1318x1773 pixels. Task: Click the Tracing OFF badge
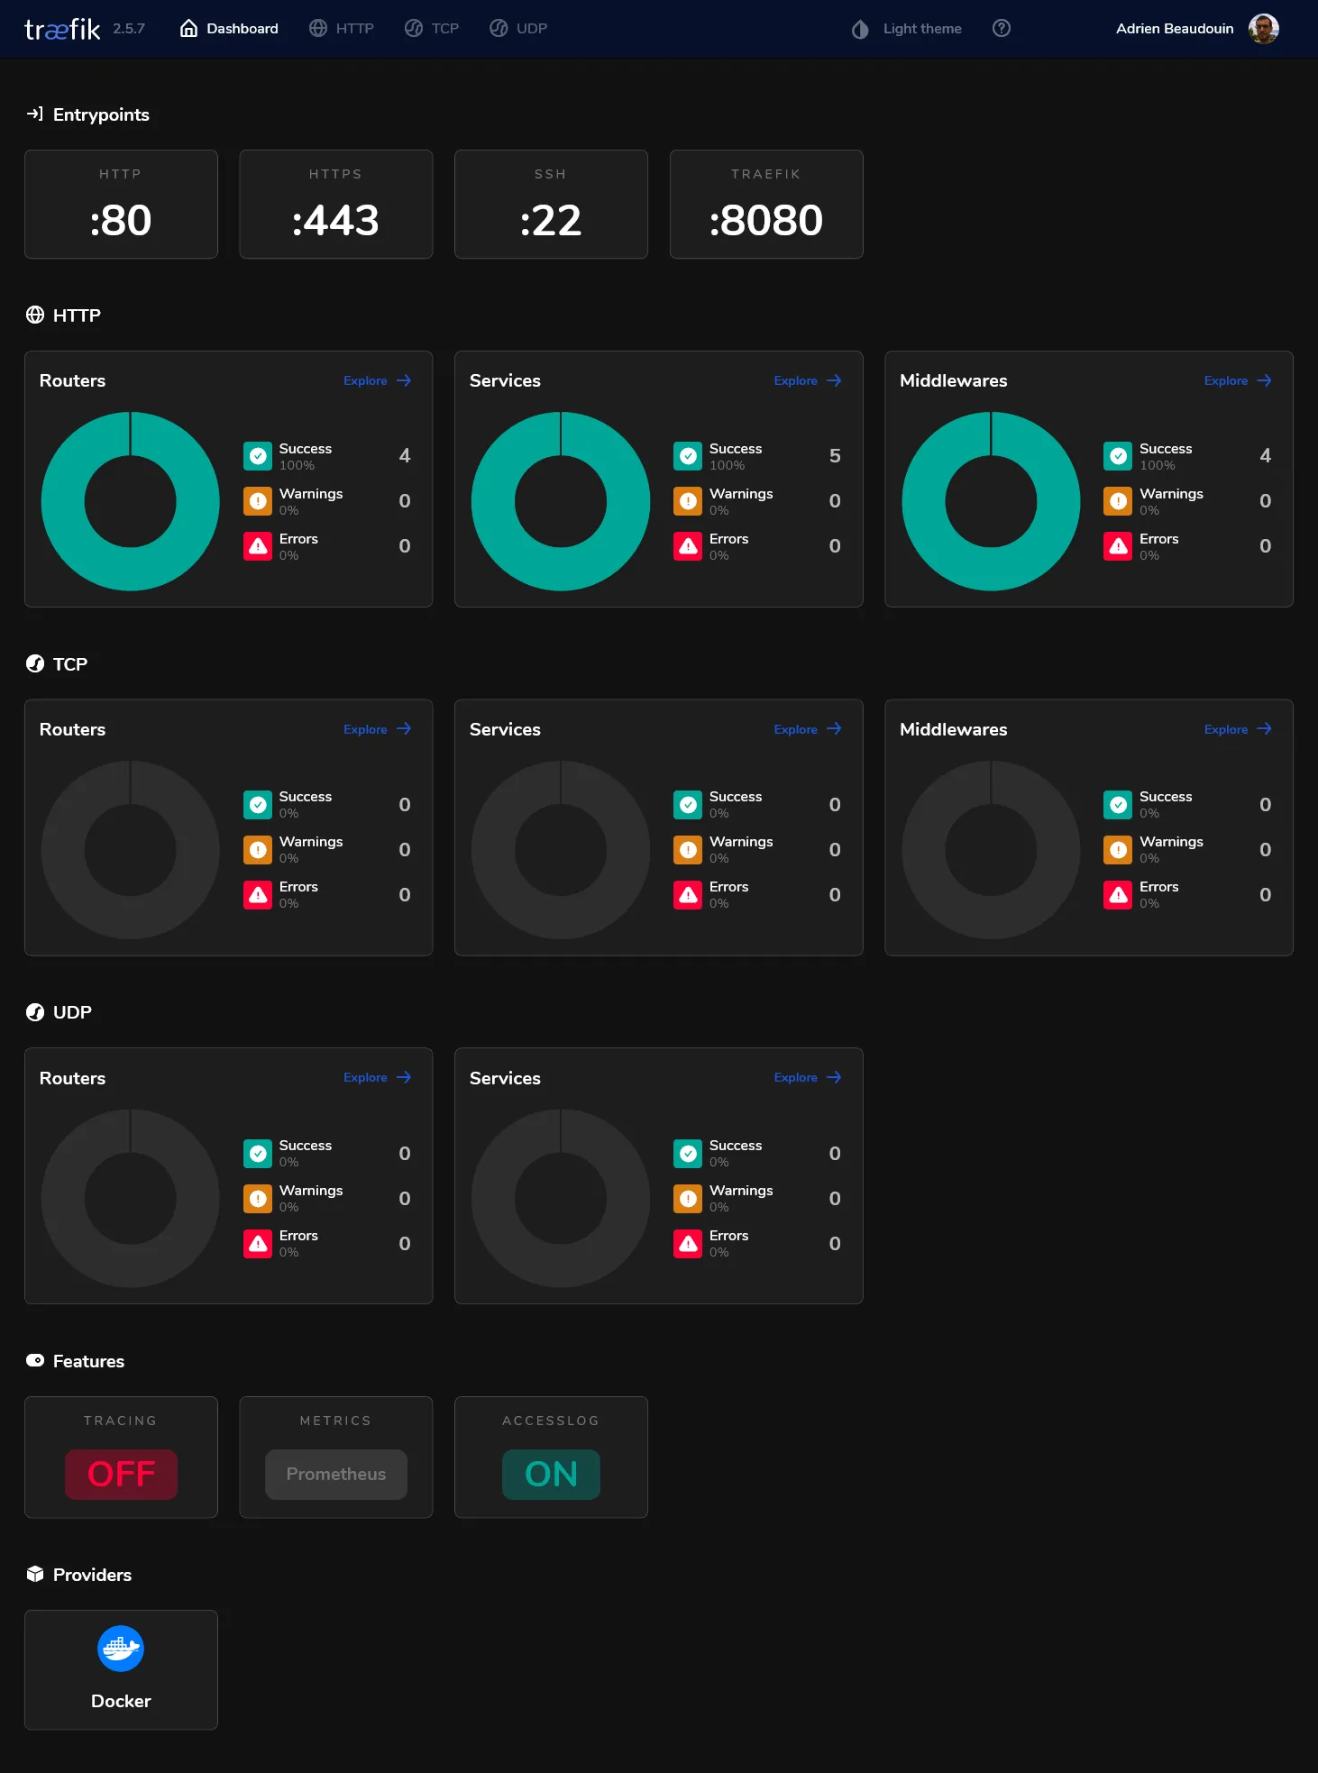point(121,1475)
